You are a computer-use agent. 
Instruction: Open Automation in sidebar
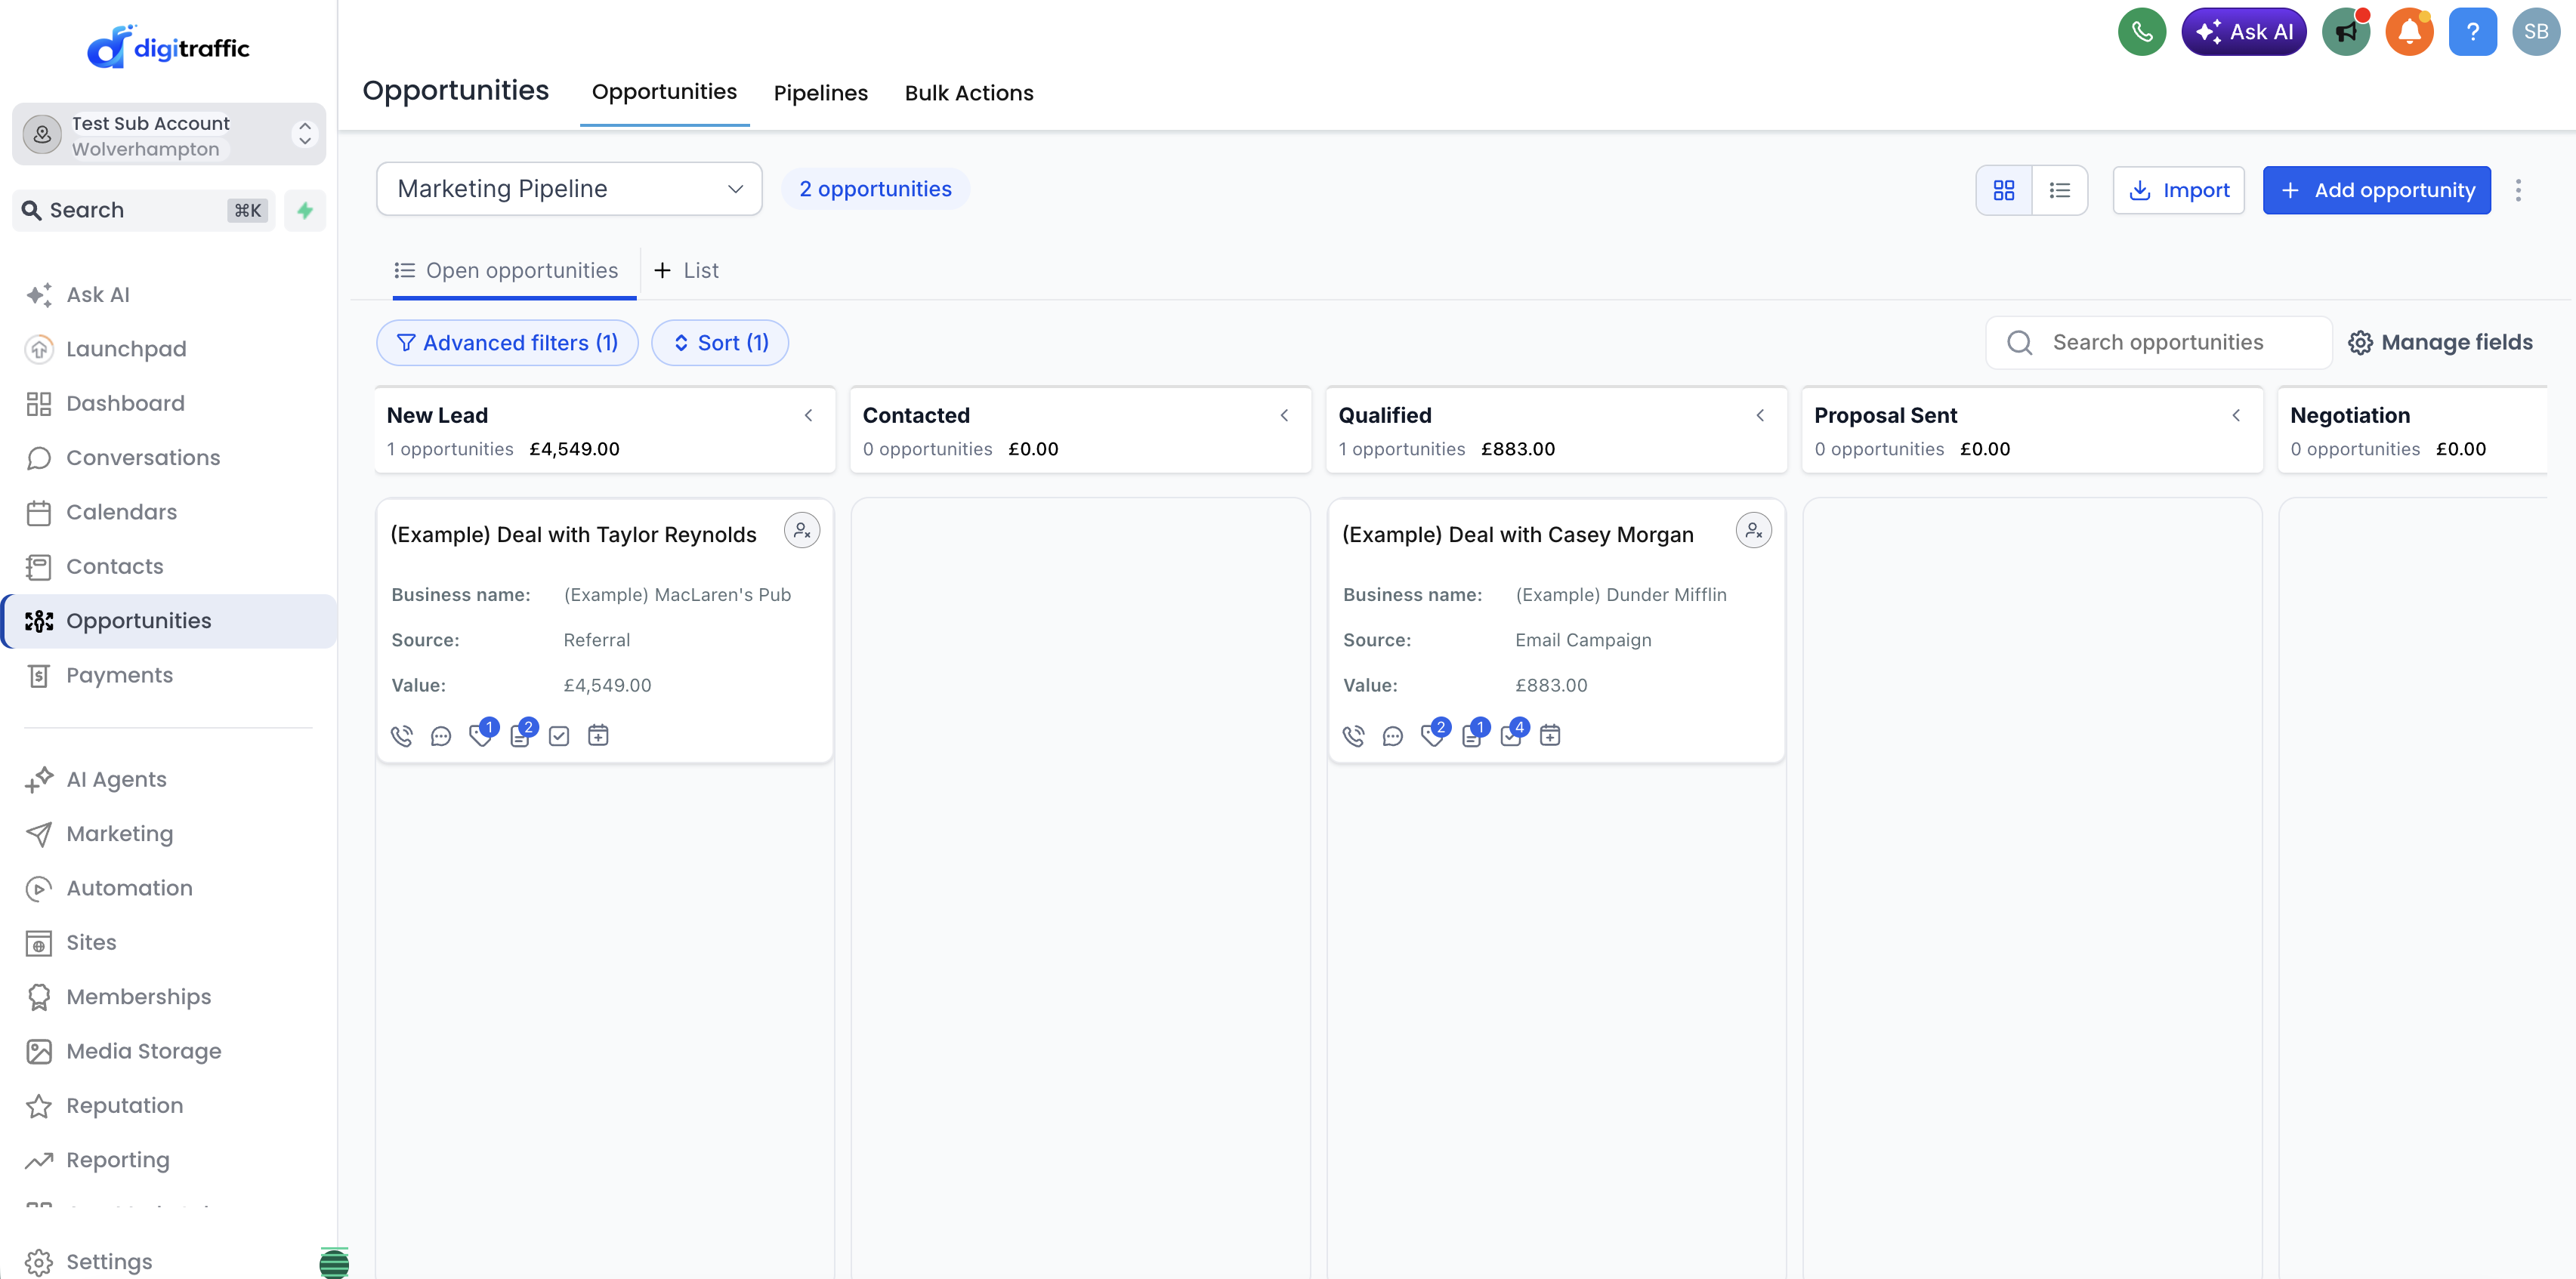tap(168, 889)
